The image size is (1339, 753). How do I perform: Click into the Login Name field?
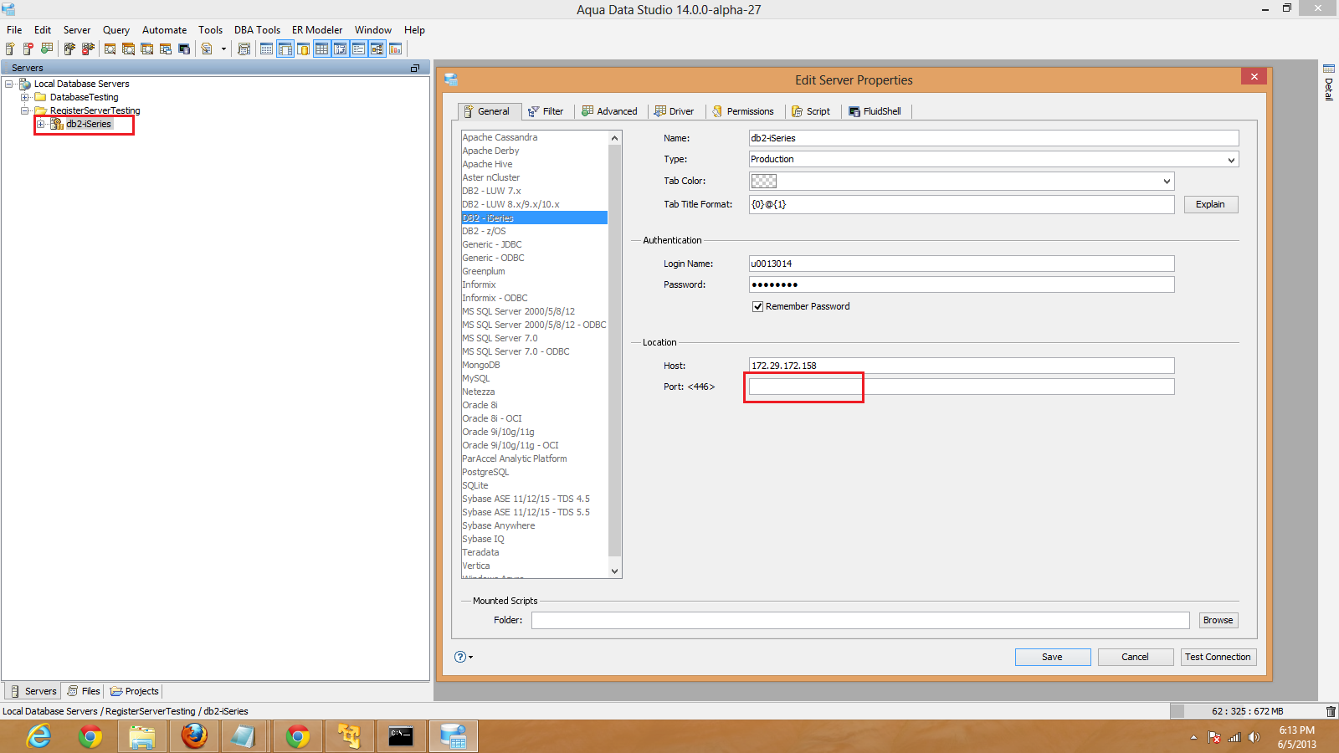(962, 264)
